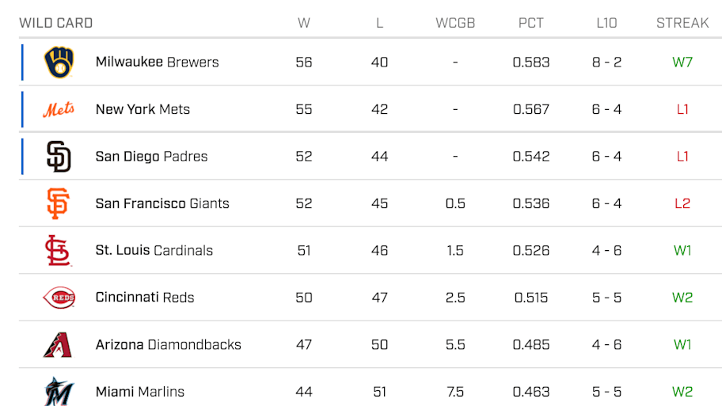Screen dimensions: 722x406
Task: Click the New York Mets logo
Action: (x=59, y=109)
